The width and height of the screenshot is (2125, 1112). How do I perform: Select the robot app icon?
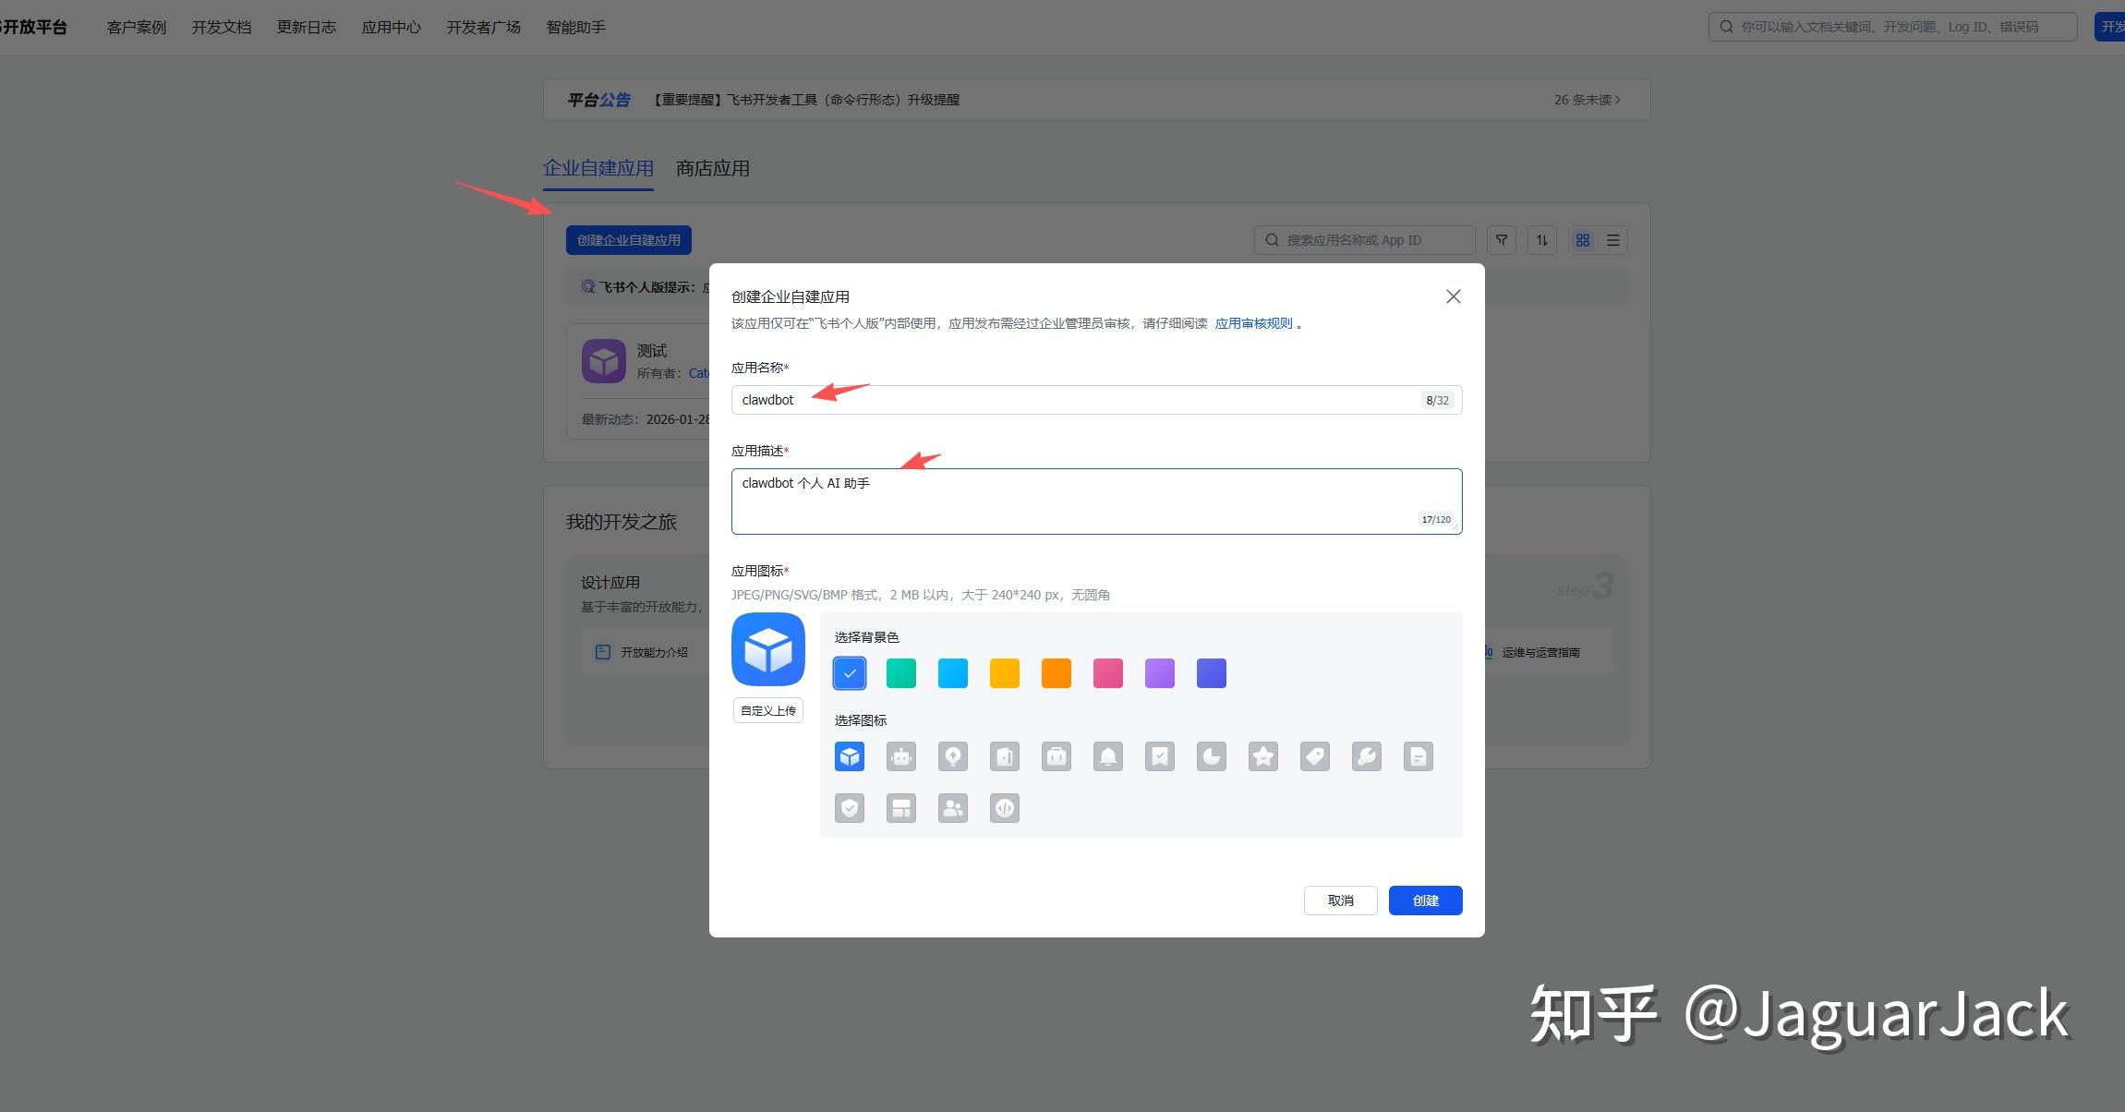coord(900,756)
